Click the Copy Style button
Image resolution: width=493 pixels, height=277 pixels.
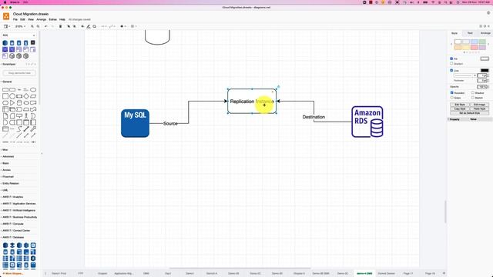click(x=460, y=108)
